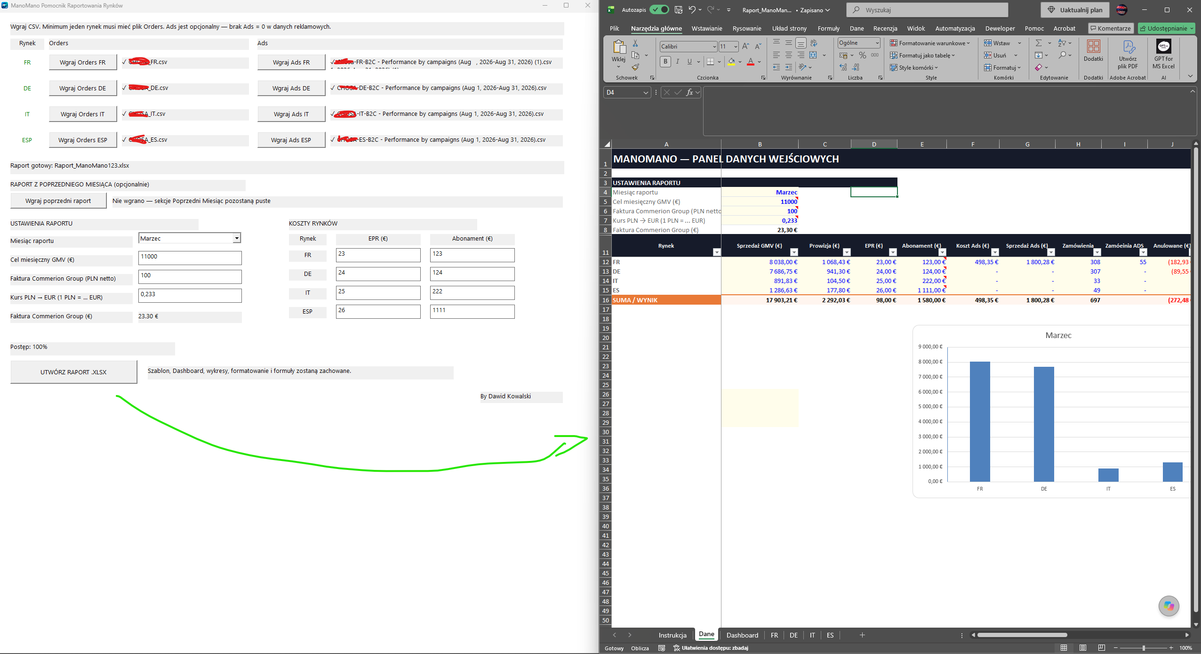Screen dimensions: 1201x654
Task: Open the Formuły ribbon tab
Action: [x=828, y=28]
